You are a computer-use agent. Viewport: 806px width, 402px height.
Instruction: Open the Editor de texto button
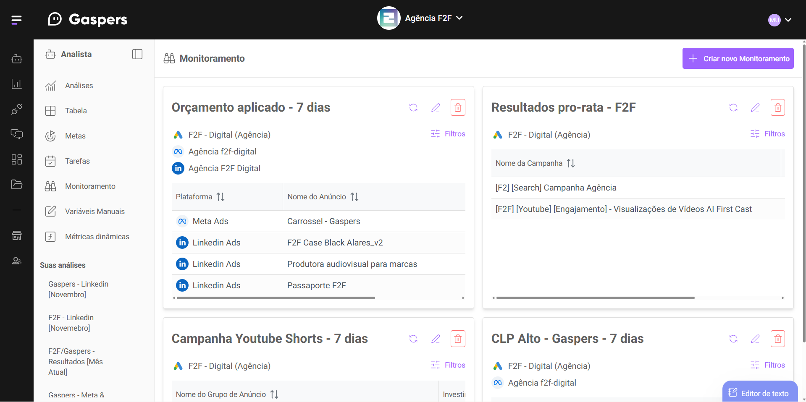point(759,393)
